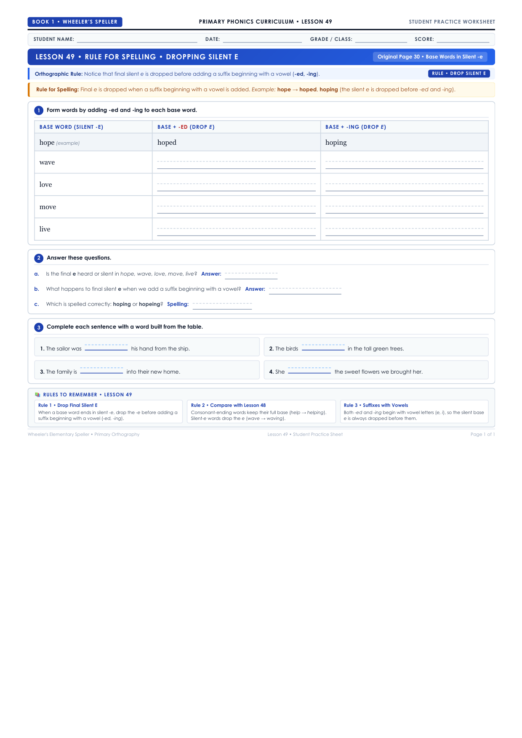Viewport: 522px width, 738px height.
Task: Click the Grade / Class blank line
Action: tap(381, 39)
